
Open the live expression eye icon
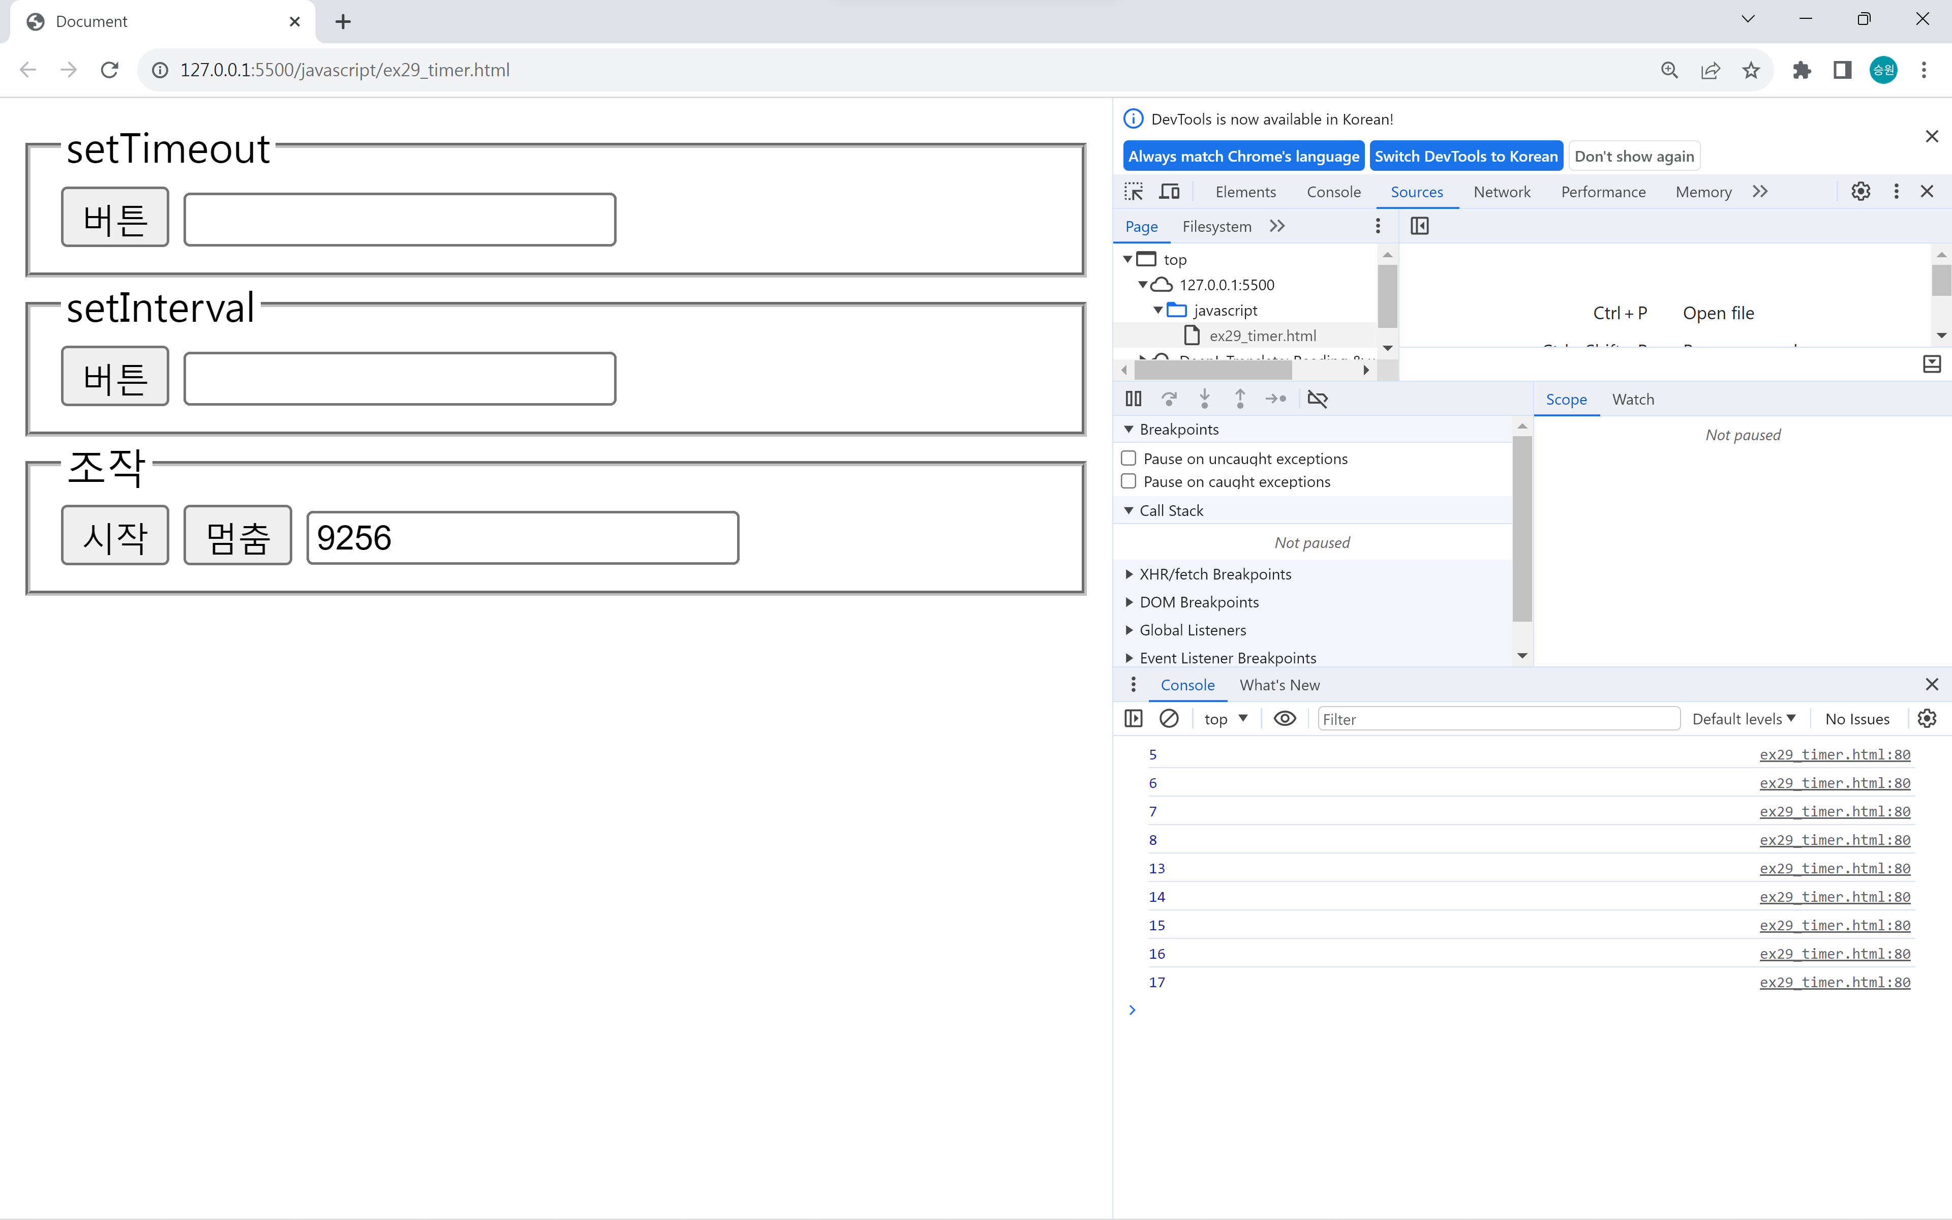click(x=1284, y=718)
